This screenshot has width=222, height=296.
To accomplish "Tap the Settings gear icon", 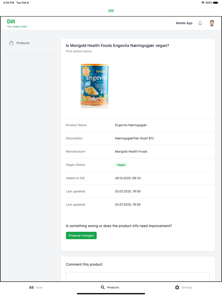I will 177,287.
